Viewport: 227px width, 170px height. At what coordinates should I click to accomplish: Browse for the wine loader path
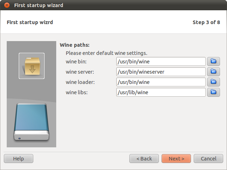tap(214, 82)
